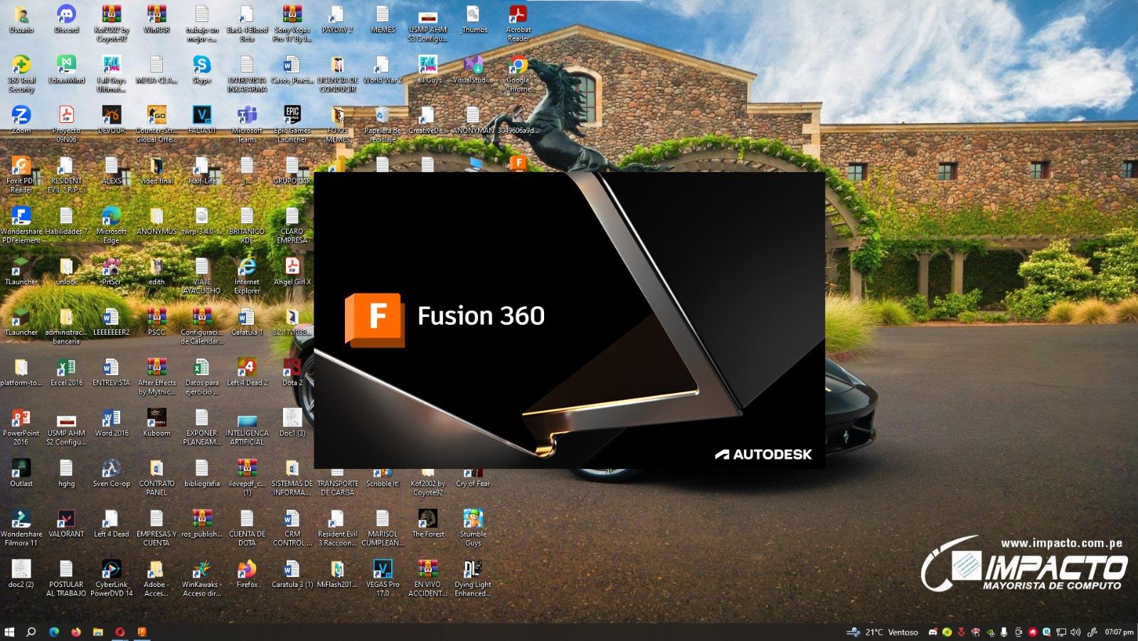Select the PAYDAY 2 desktop icon

point(337,20)
